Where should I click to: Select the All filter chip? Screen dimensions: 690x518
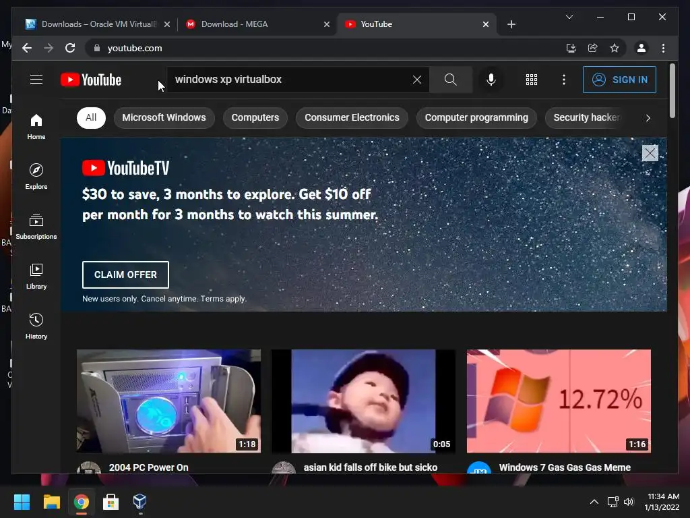pos(91,117)
